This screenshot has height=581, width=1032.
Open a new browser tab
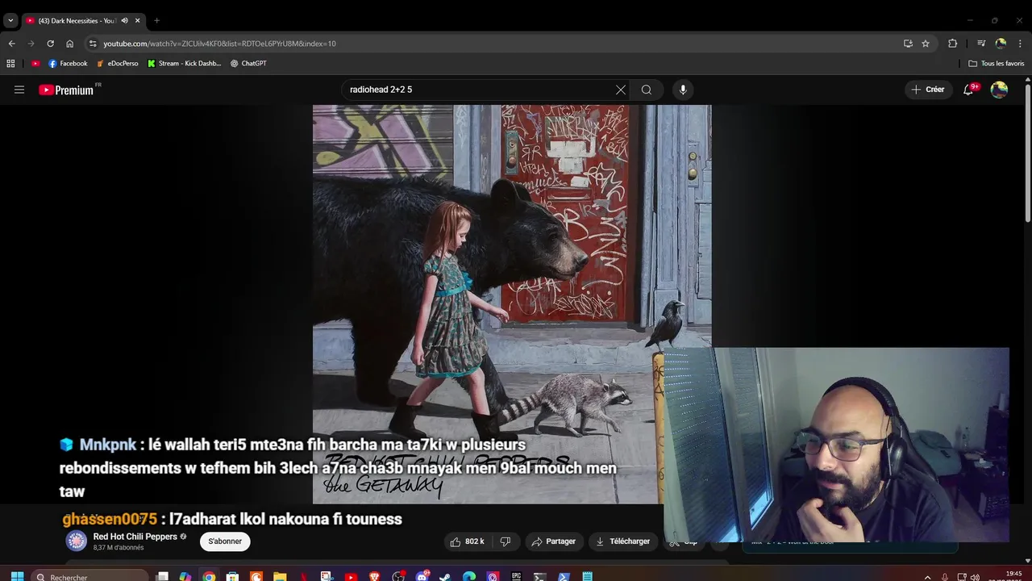coord(156,20)
